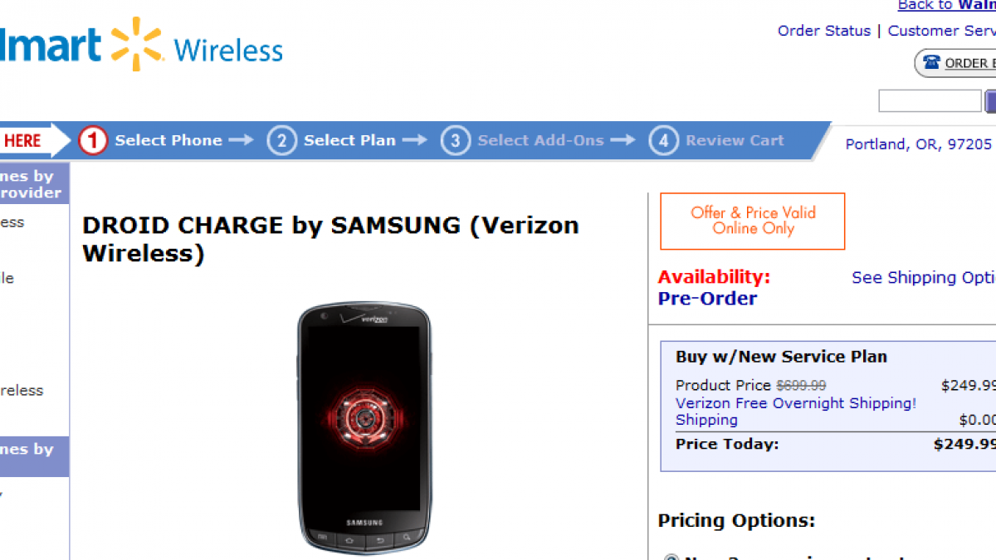Click the Offer & Price Valid Online Only box
Image resolution: width=996 pixels, height=560 pixels.
(752, 221)
